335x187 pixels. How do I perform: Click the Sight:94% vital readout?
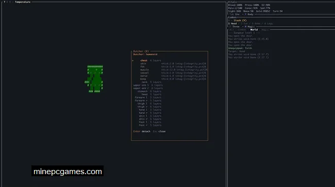pyautogui.click(x=234, y=11)
